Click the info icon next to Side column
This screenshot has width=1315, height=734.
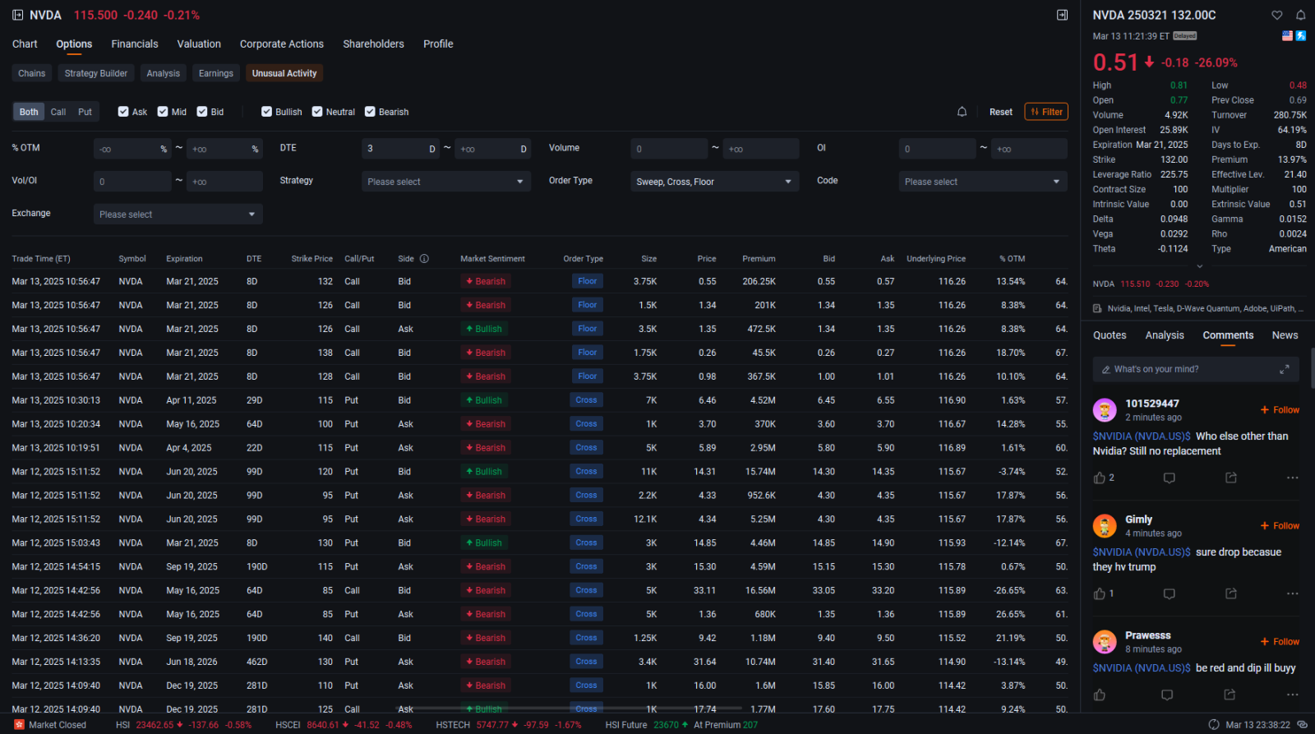coord(424,258)
